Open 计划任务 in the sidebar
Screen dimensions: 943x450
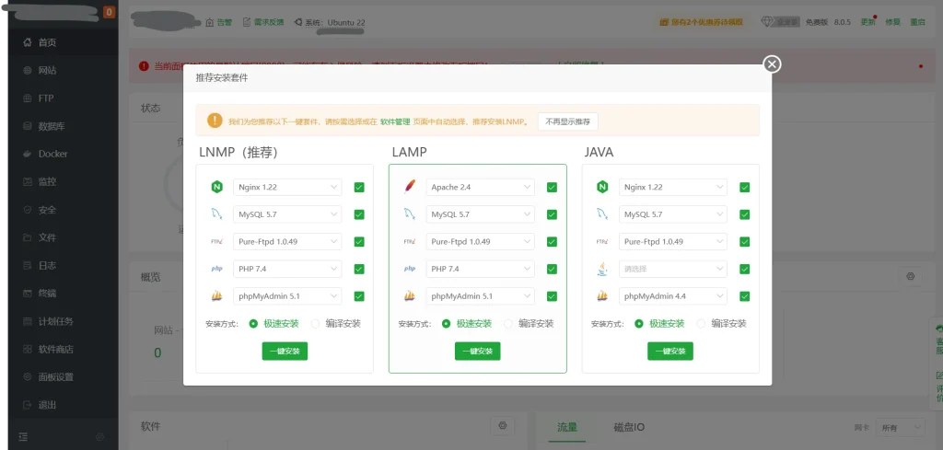(64, 321)
